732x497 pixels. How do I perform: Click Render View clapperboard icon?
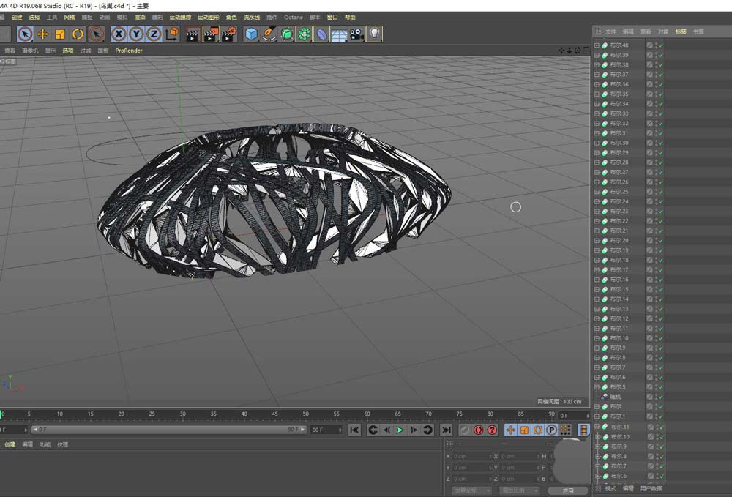(x=193, y=34)
